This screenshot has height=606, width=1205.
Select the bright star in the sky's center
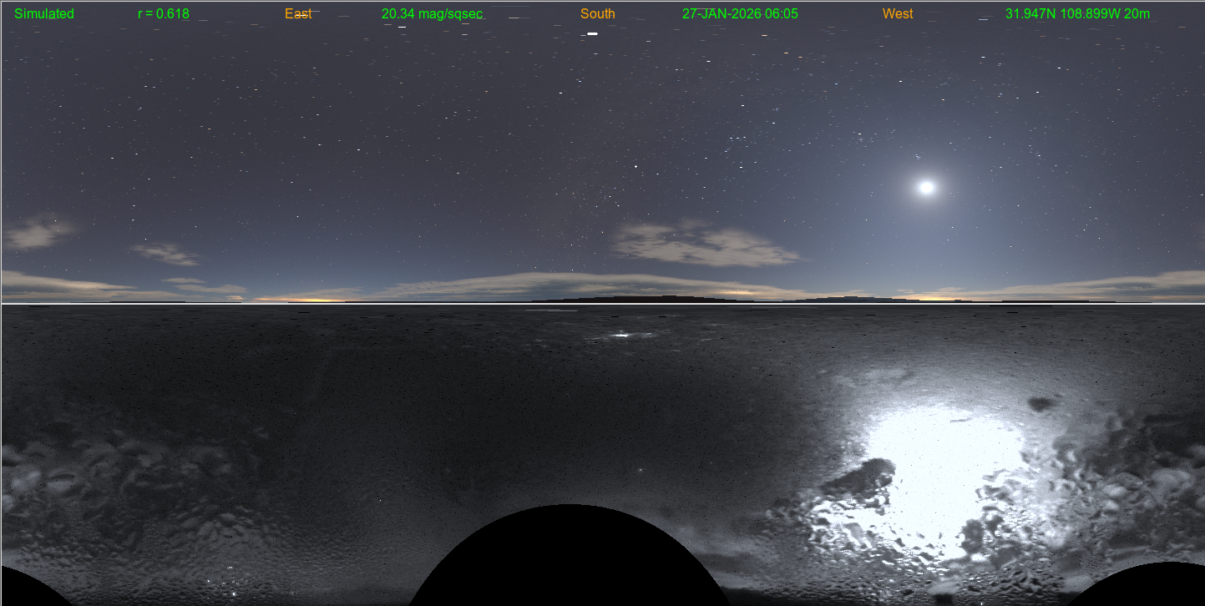click(635, 167)
